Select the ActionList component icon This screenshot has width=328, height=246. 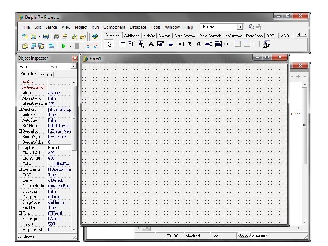266,44
